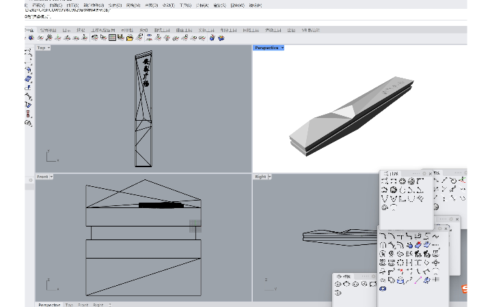Click the green and red axes icon in the right-edge panel
The height and width of the screenshot is (307, 492).
[462, 180]
